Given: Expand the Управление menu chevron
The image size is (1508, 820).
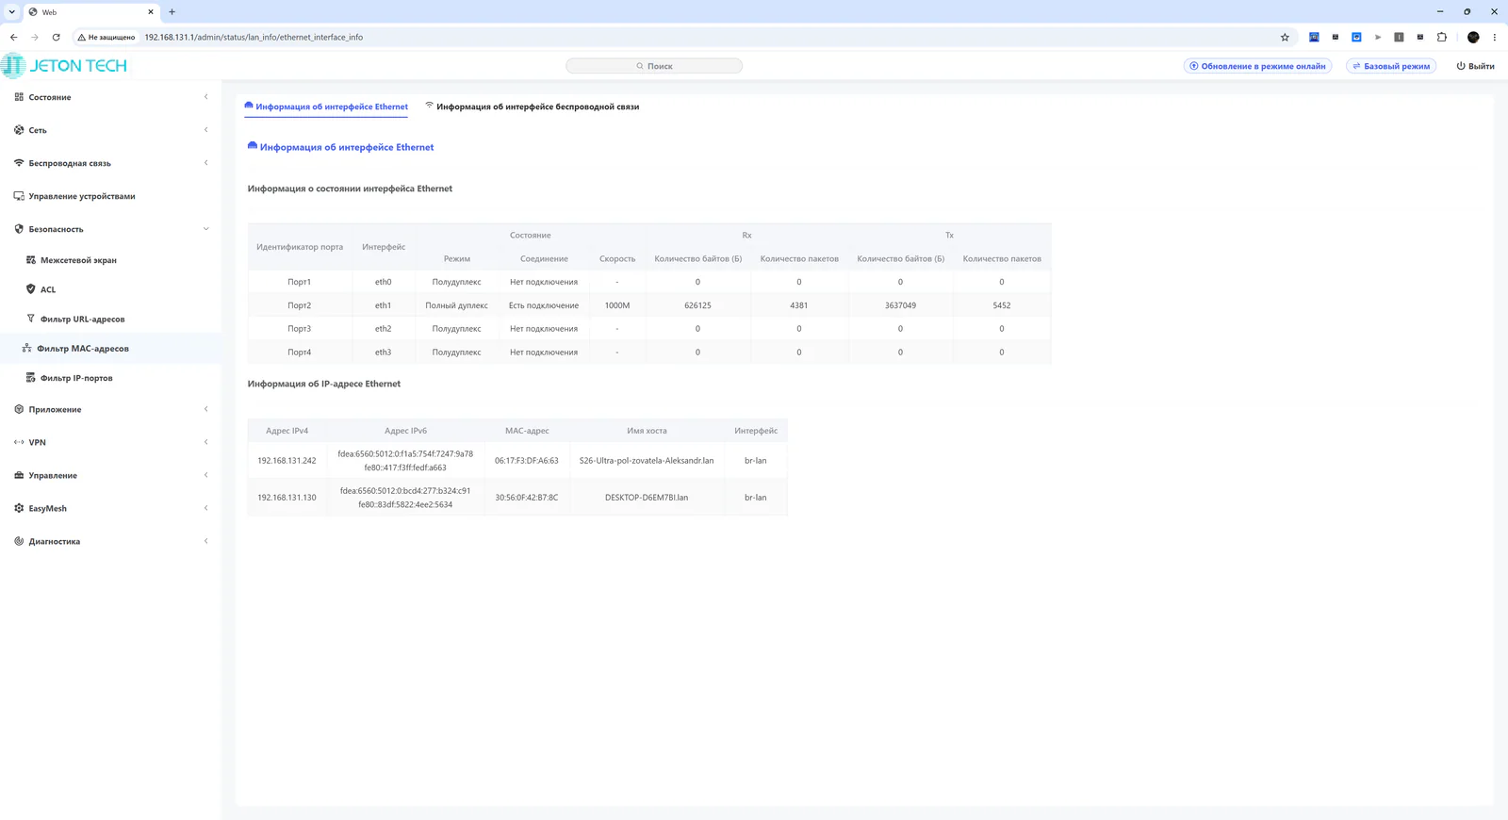Looking at the screenshot, I should (206, 475).
